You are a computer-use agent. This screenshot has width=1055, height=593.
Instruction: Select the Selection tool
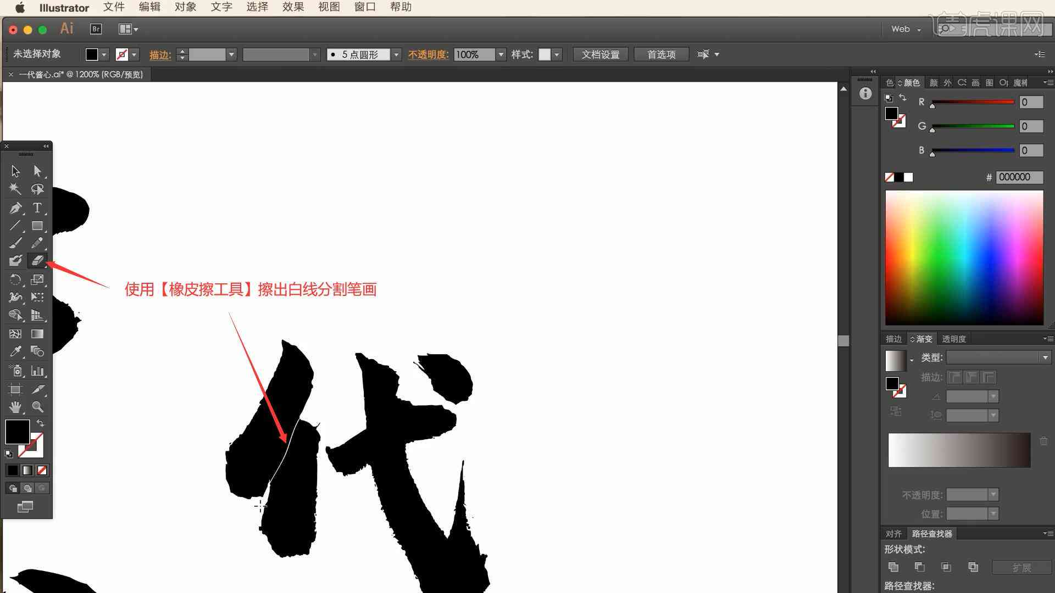click(x=14, y=170)
